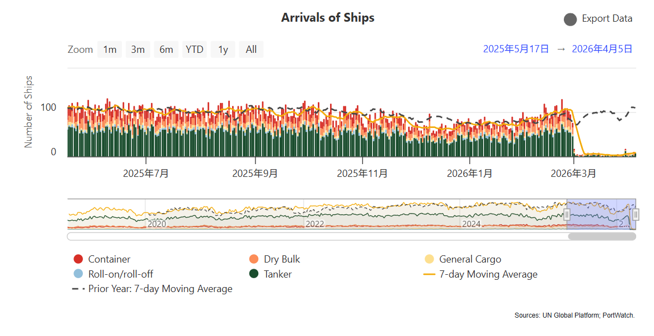Click the orange Dry Bulk legend marker
Viewport: 654px width, 336px height.
click(x=254, y=259)
